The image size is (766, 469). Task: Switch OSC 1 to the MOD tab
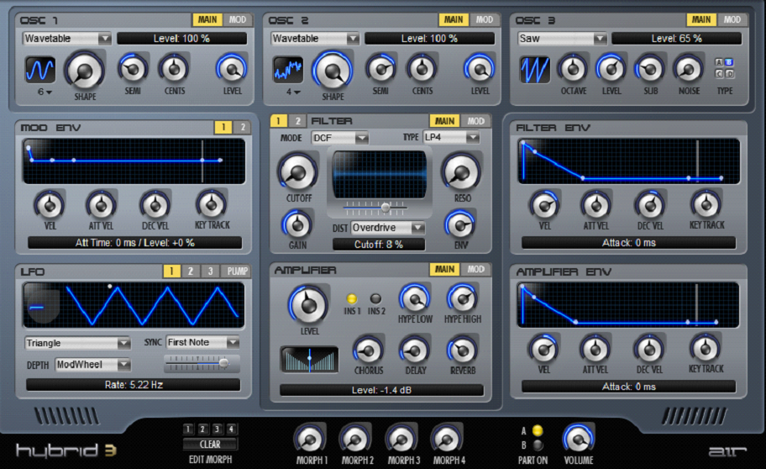pos(238,19)
